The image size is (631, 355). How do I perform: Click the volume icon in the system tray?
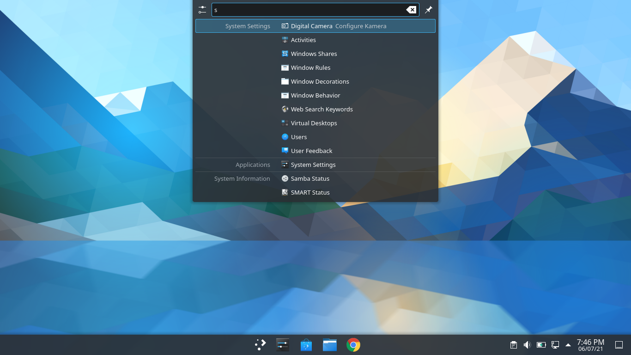click(x=527, y=344)
